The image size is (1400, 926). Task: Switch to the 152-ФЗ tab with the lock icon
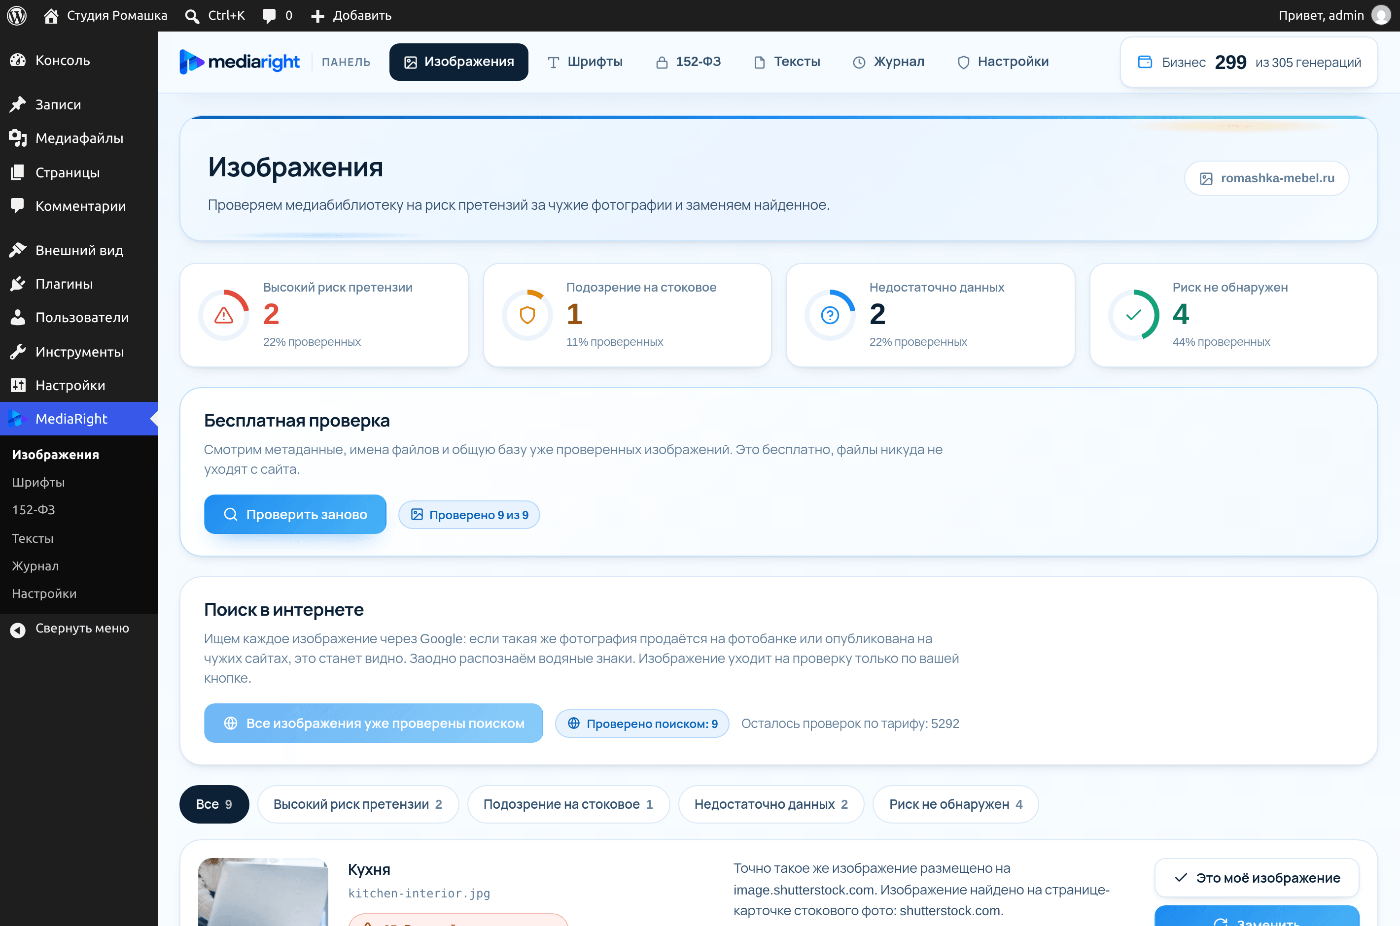(688, 62)
